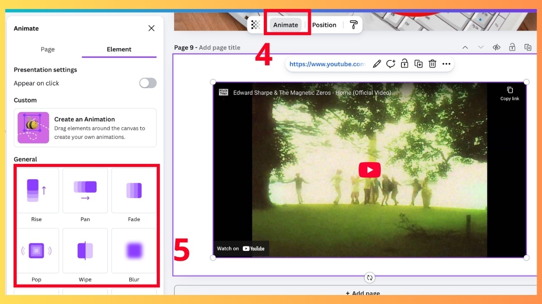The image size is (542, 304).
Task: Click the comment icon on the video toolbar
Action: [390, 64]
